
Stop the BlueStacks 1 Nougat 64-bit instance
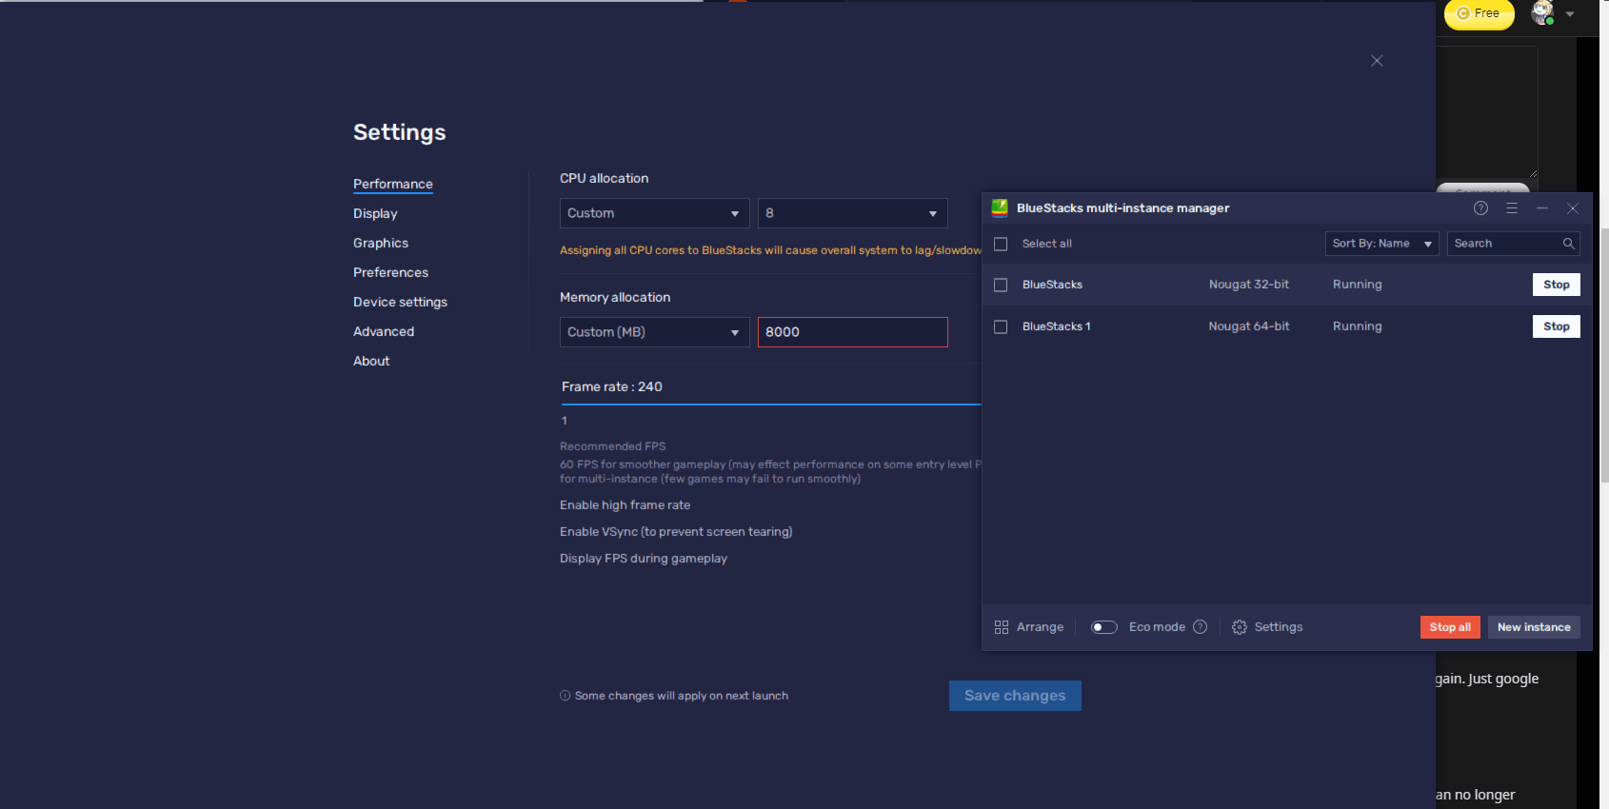click(1557, 326)
